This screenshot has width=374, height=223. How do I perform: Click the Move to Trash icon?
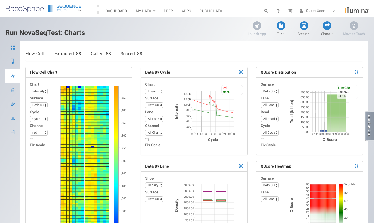[354, 26]
